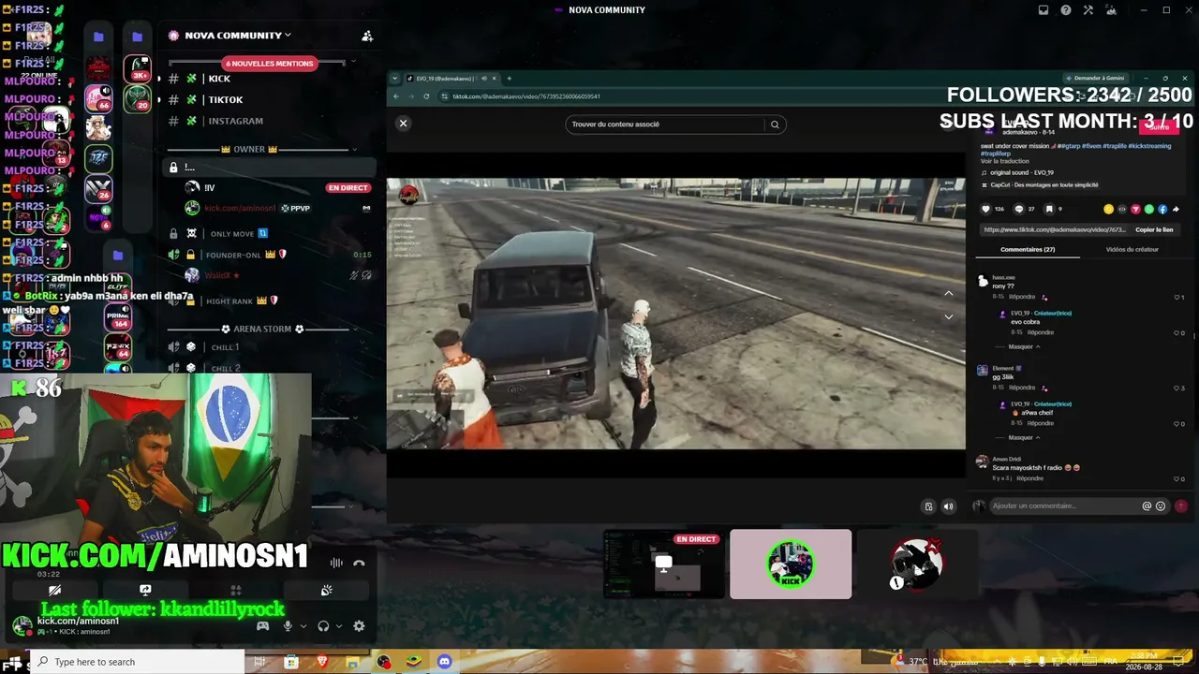The height and width of the screenshot is (674, 1199).
Task: Click the invite people icon beside NOVA COMMUNITY
Action: click(367, 36)
